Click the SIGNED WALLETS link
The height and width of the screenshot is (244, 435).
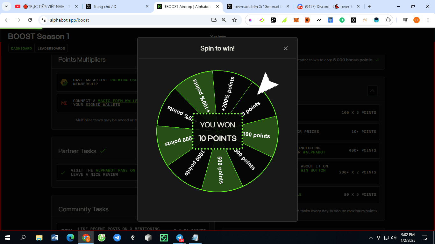tap(103, 105)
